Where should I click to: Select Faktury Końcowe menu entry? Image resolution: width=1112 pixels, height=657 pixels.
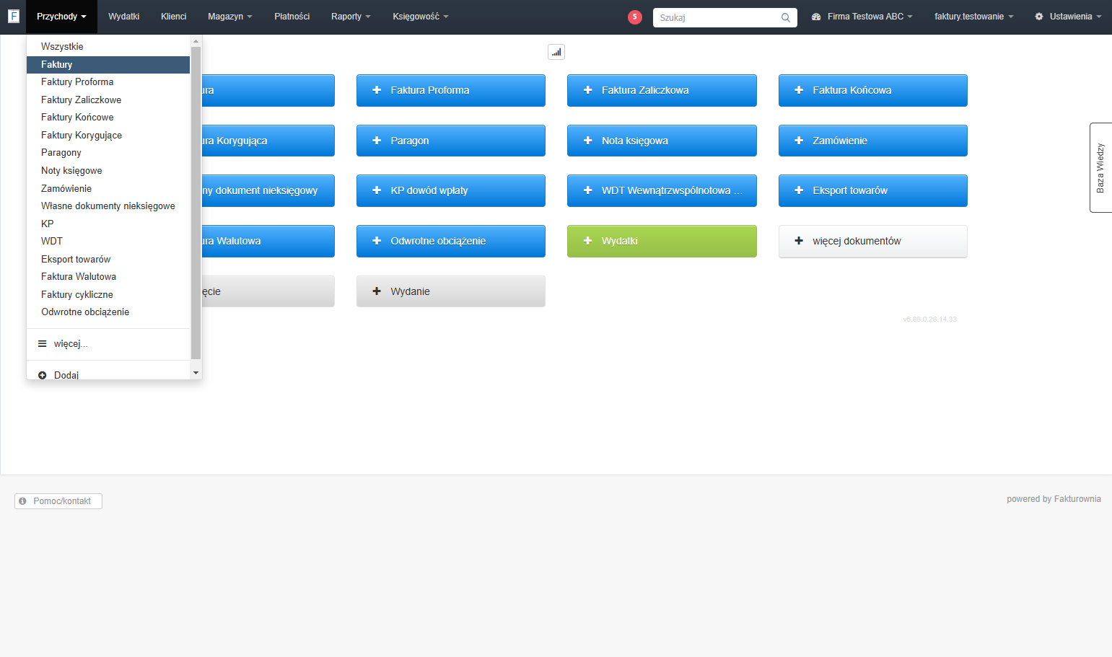coord(108,118)
